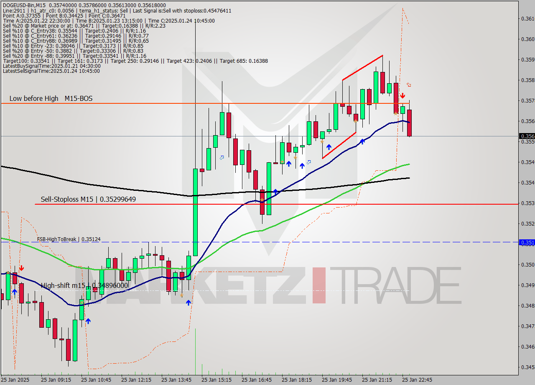
Task: Click the 'Sell %20 @ Entry -50: 0.3882' line
Action: click(x=73, y=51)
